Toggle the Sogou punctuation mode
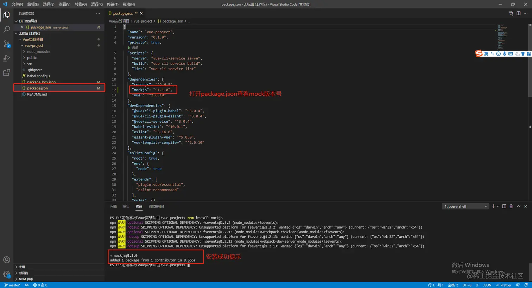Image resolution: width=532 pixels, height=288 pixels. [x=493, y=54]
